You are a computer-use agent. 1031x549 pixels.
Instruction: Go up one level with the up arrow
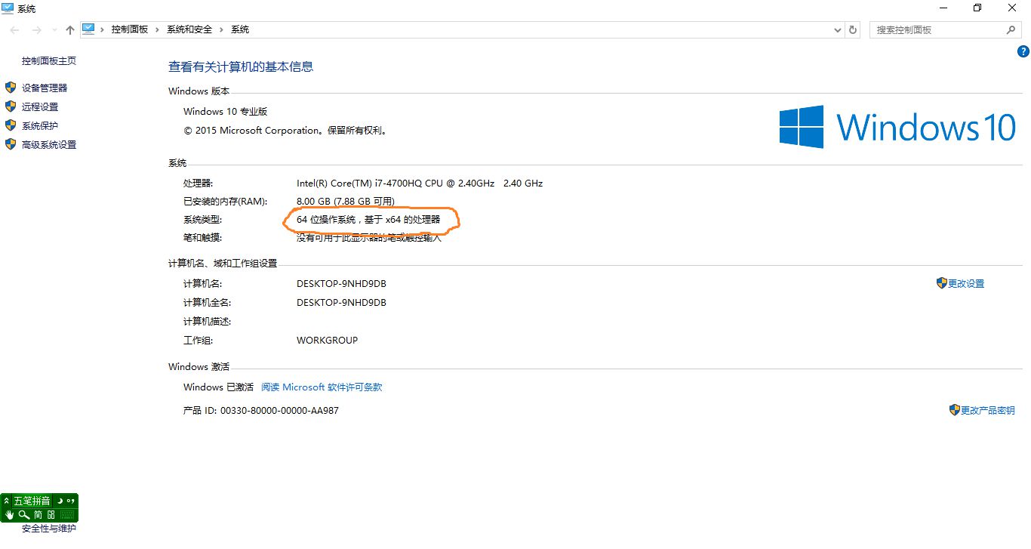click(70, 29)
